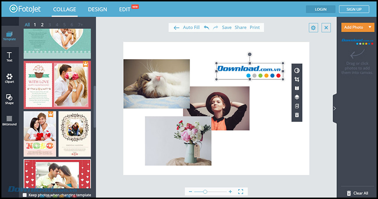
Task: Redo the last action
Action: [x=215, y=27]
